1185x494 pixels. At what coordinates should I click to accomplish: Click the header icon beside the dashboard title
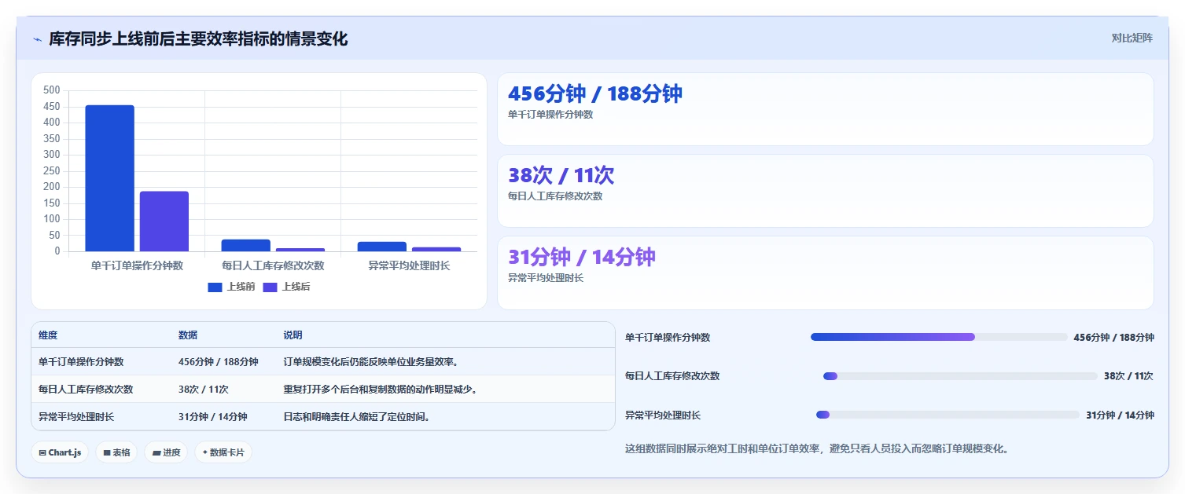(37, 38)
